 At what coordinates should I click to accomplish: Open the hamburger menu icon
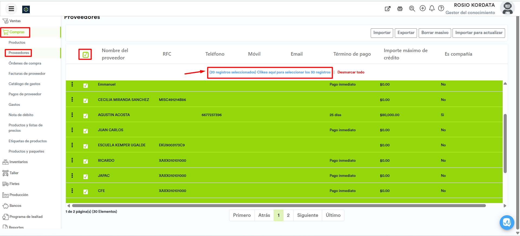click(11, 9)
